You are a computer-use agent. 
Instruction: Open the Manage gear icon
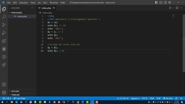pos(4,92)
